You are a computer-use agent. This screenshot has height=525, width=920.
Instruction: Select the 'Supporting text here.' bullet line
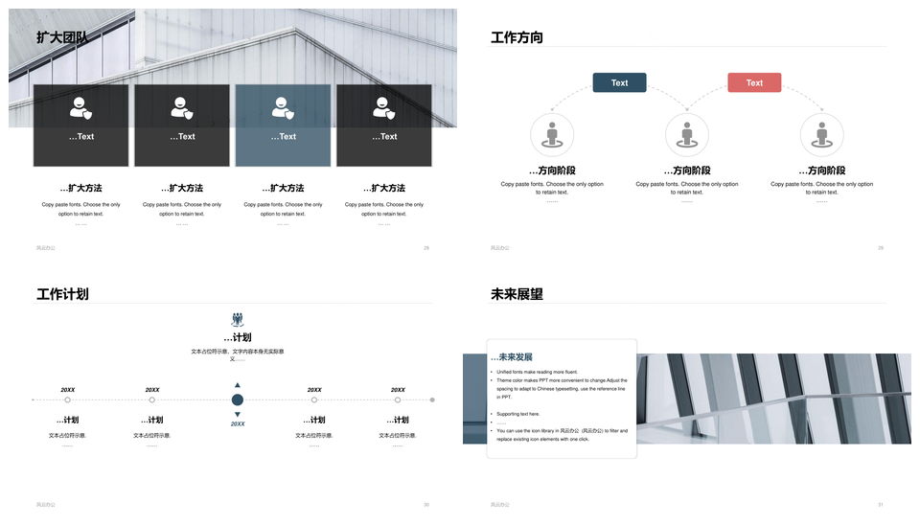pyautogui.click(x=518, y=414)
